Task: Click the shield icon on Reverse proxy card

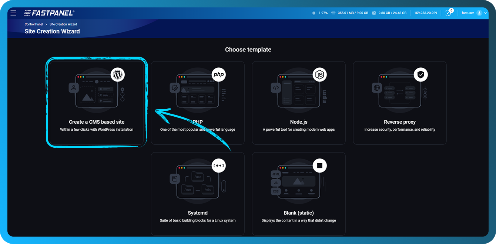Action: (x=421, y=74)
